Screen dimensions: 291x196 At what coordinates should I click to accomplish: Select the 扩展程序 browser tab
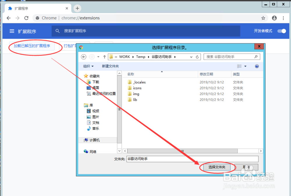[38, 8]
